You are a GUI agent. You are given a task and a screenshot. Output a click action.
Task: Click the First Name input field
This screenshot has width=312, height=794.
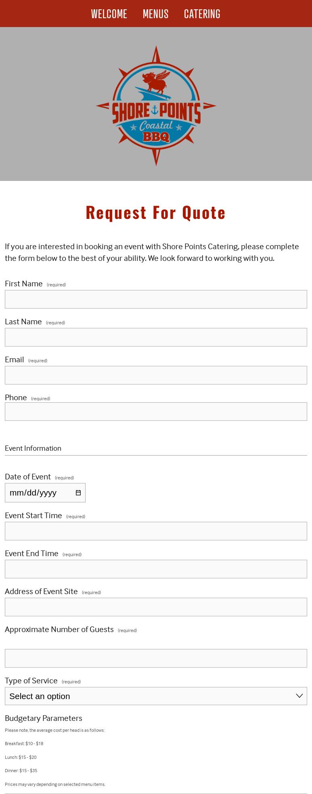pos(156,299)
